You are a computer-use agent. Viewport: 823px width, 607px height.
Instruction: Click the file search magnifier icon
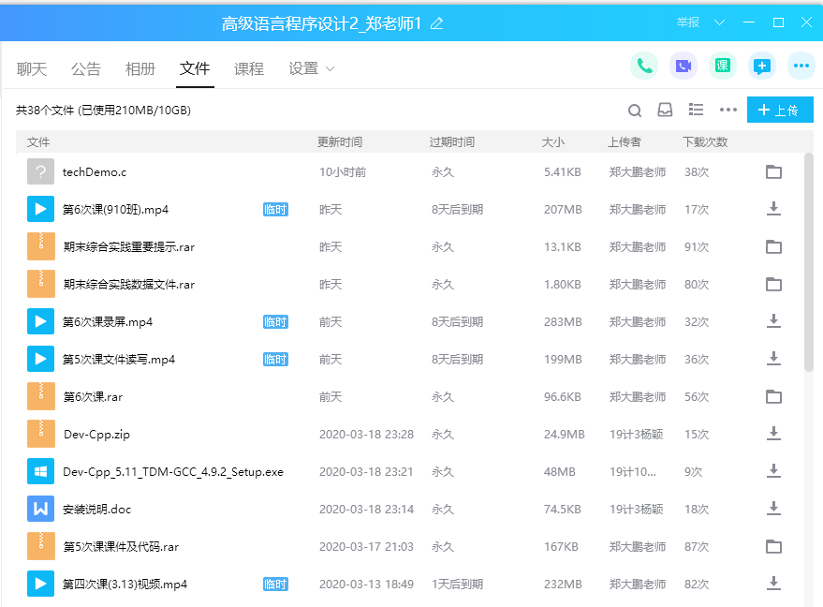(635, 111)
